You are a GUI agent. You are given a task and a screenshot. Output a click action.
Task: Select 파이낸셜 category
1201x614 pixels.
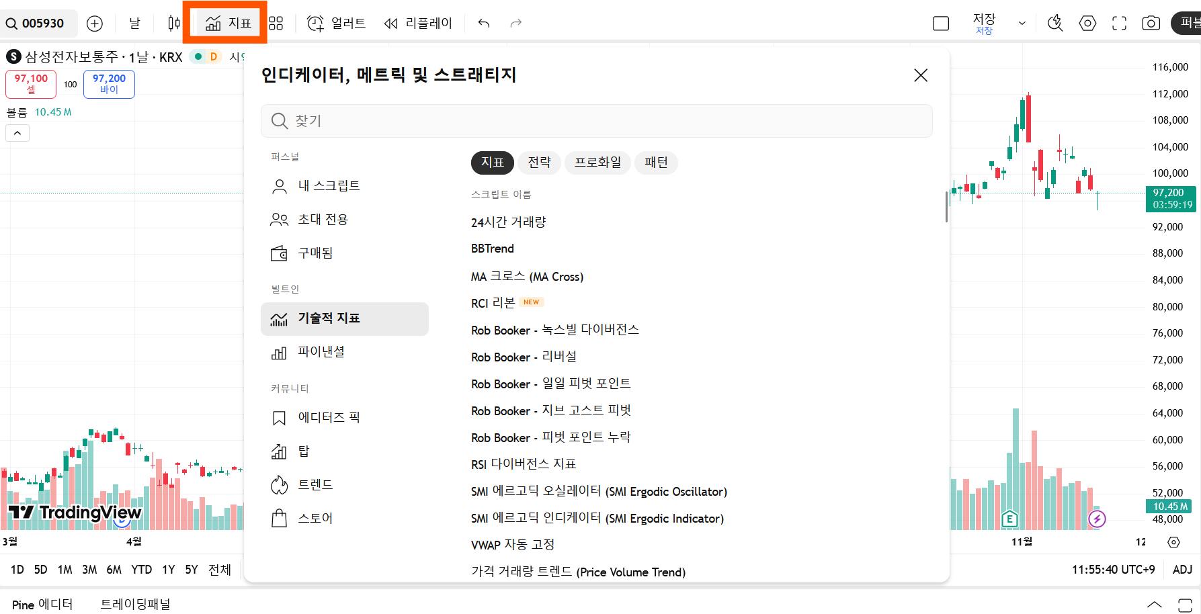(345, 352)
